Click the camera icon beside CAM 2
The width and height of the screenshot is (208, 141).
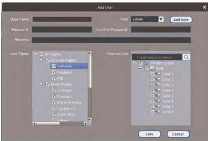tap(158, 80)
